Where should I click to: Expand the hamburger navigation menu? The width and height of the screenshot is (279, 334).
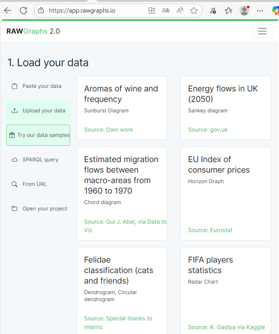pyautogui.click(x=262, y=31)
